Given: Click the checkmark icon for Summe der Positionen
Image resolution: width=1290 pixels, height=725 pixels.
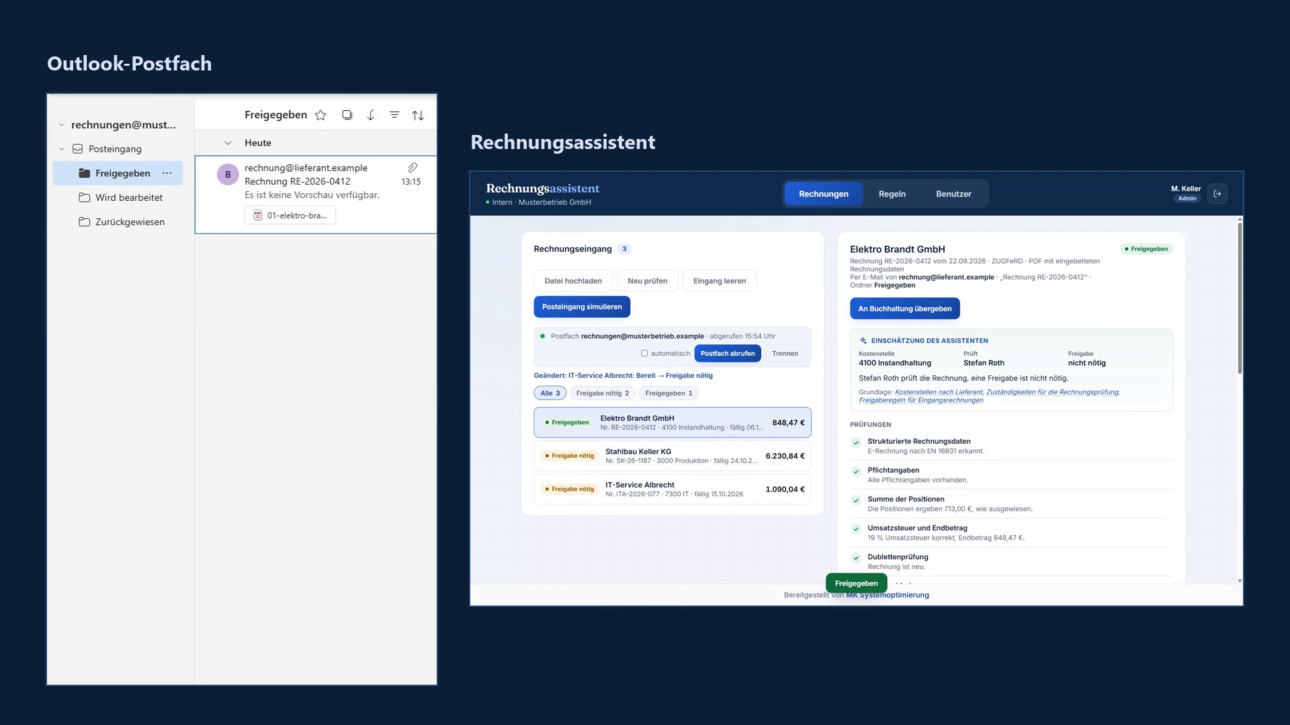Looking at the screenshot, I should [856, 500].
